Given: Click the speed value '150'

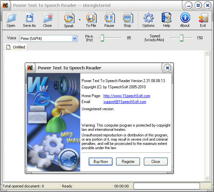Looking at the screenshot, I should pyautogui.click(x=200, y=38).
